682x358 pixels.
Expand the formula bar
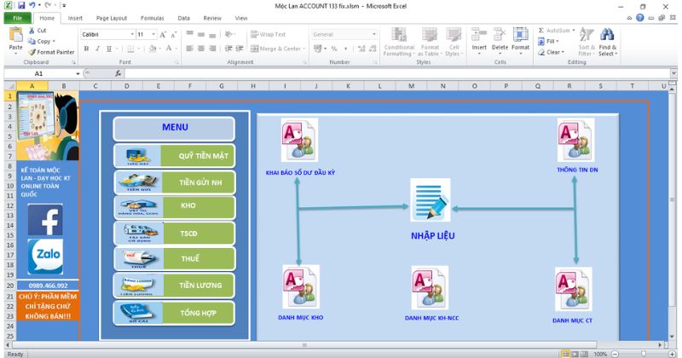tap(673, 73)
